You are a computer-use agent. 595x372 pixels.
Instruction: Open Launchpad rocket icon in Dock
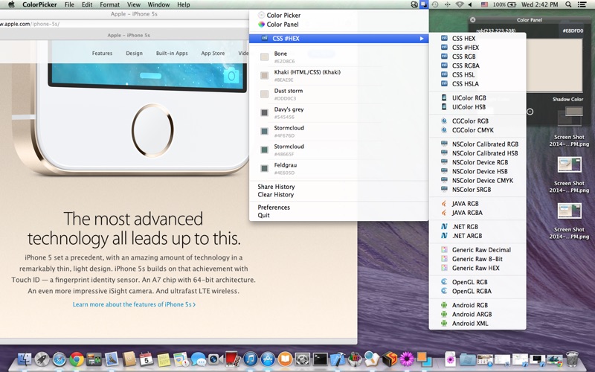point(42,359)
